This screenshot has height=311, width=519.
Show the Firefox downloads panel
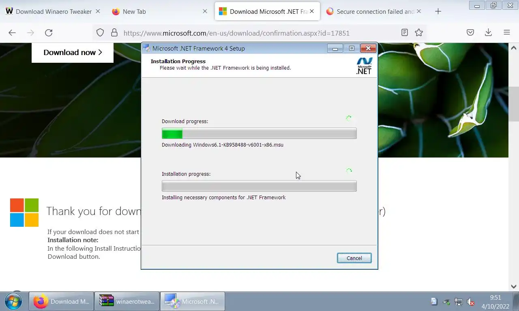tap(488, 32)
